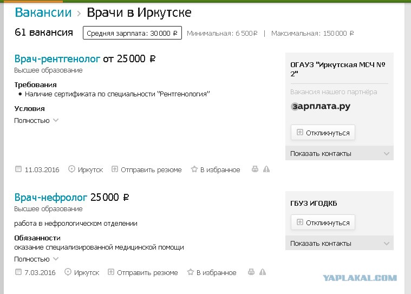Click the warning triangle icon for the Врач-рентгенолог vacancy

[x=266, y=169]
